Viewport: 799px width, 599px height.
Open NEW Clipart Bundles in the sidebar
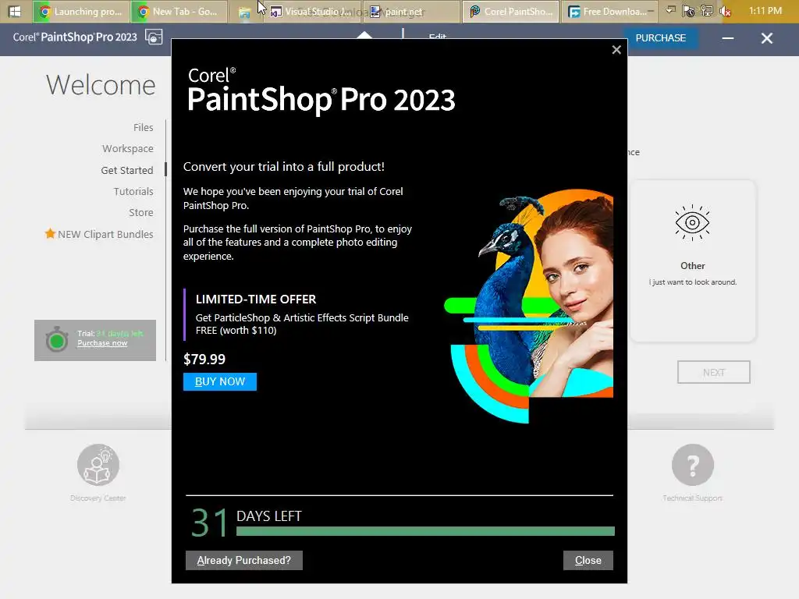coord(105,234)
